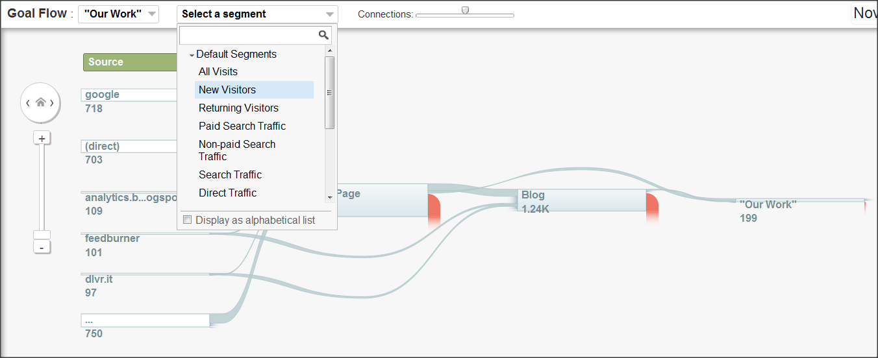Click the left pan arrow beside home
Viewport: 878px width, 358px height.
tap(28, 103)
